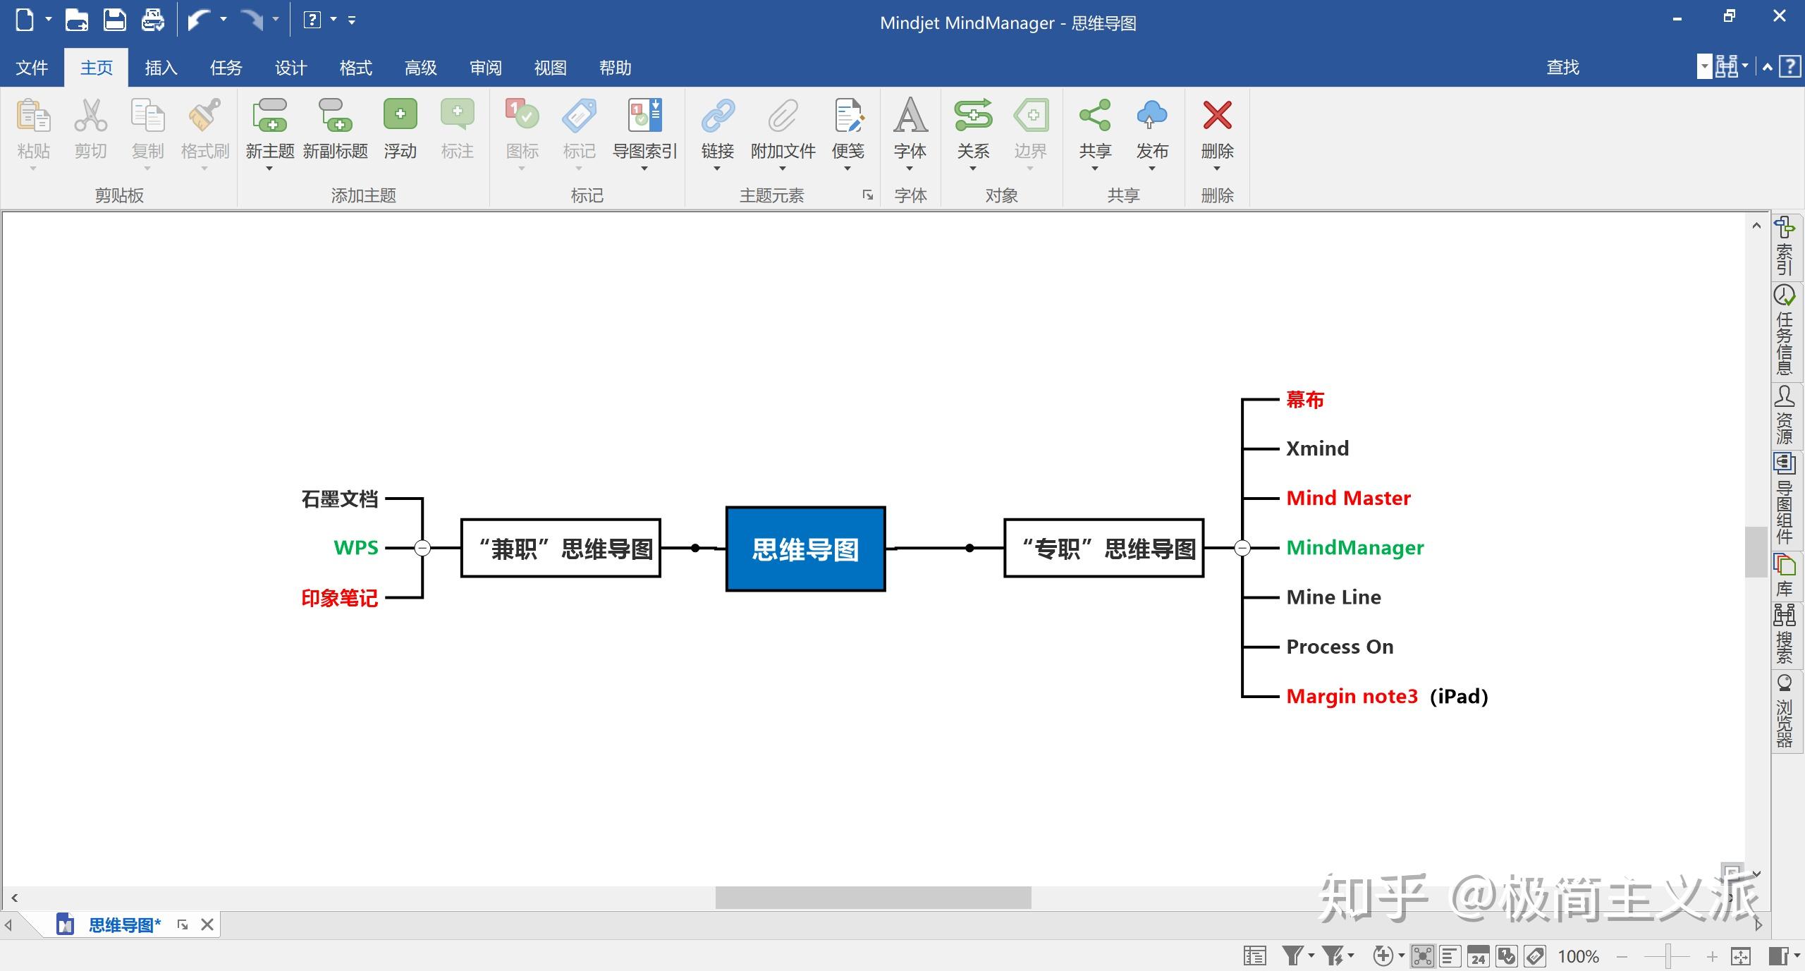The width and height of the screenshot is (1805, 971).
Task: Insert a relationship with 关系
Action: click(973, 133)
